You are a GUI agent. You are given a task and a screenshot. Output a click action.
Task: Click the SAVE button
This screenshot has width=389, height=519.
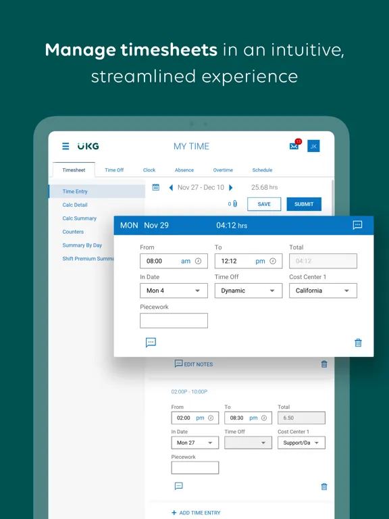tap(264, 204)
